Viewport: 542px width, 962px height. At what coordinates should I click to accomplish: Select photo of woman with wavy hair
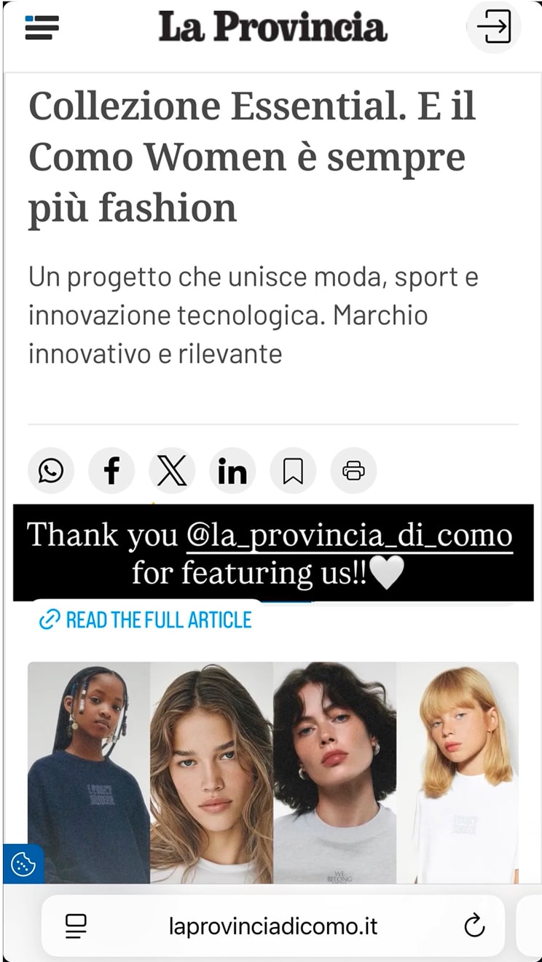(x=211, y=773)
